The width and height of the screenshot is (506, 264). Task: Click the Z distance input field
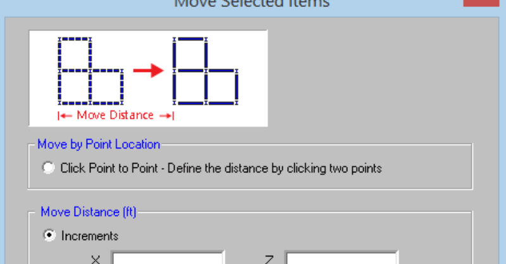(x=342, y=258)
